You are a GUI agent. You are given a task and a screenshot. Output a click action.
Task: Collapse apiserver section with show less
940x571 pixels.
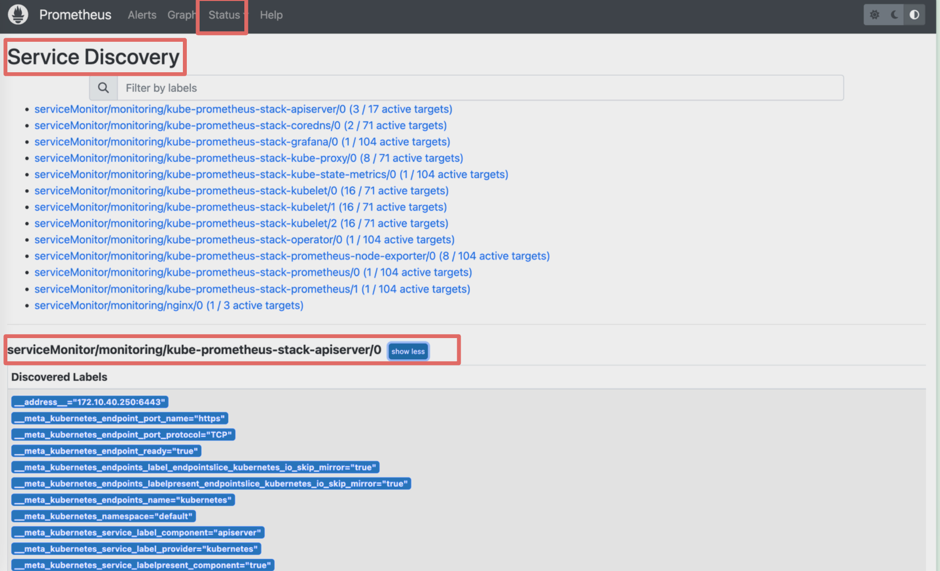pos(408,351)
